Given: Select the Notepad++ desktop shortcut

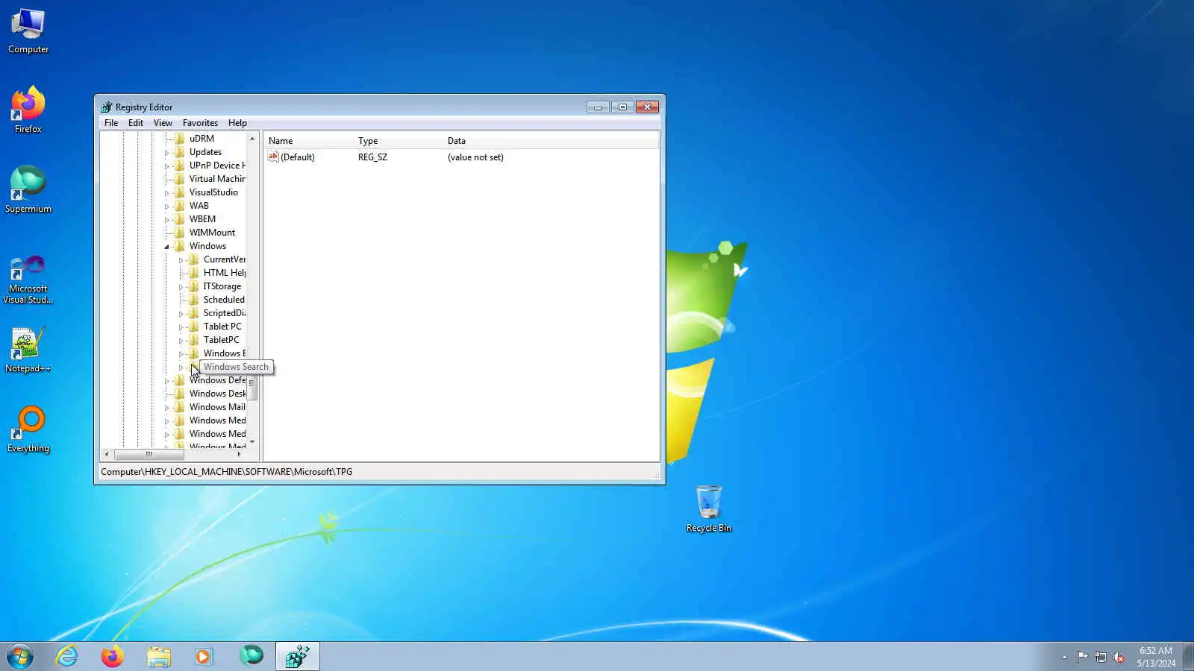Looking at the screenshot, I should tap(28, 350).
